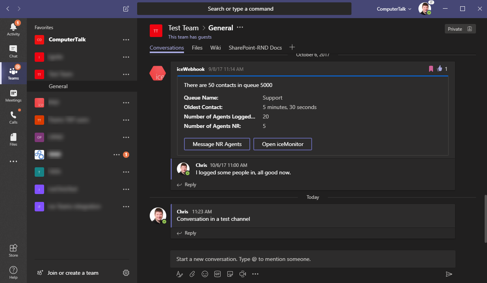
Task: Click the start new conversation box
Action: coord(313,259)
